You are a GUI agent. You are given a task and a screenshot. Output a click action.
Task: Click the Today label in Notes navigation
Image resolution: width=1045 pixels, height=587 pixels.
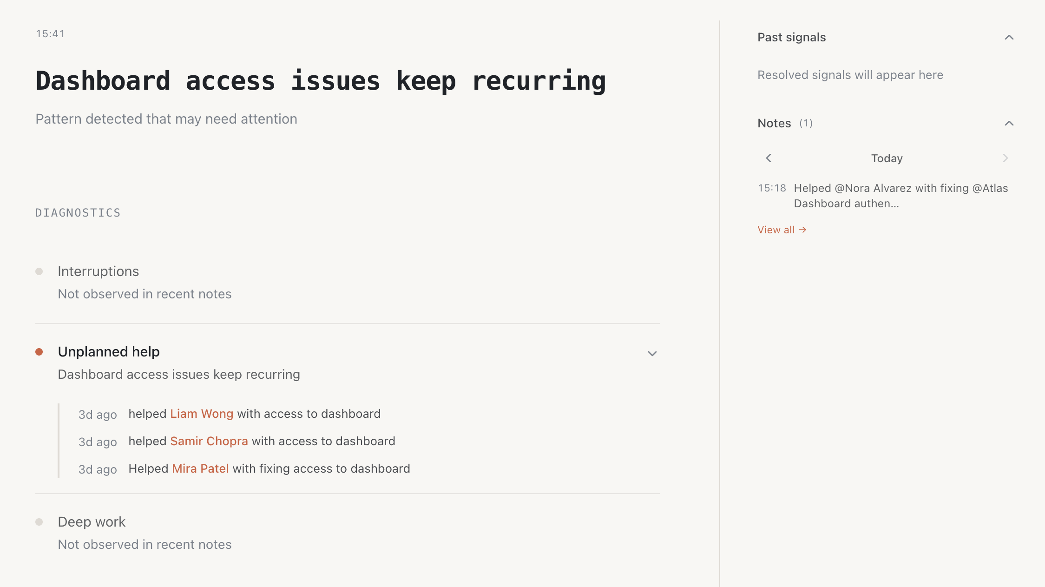point(887,158)
